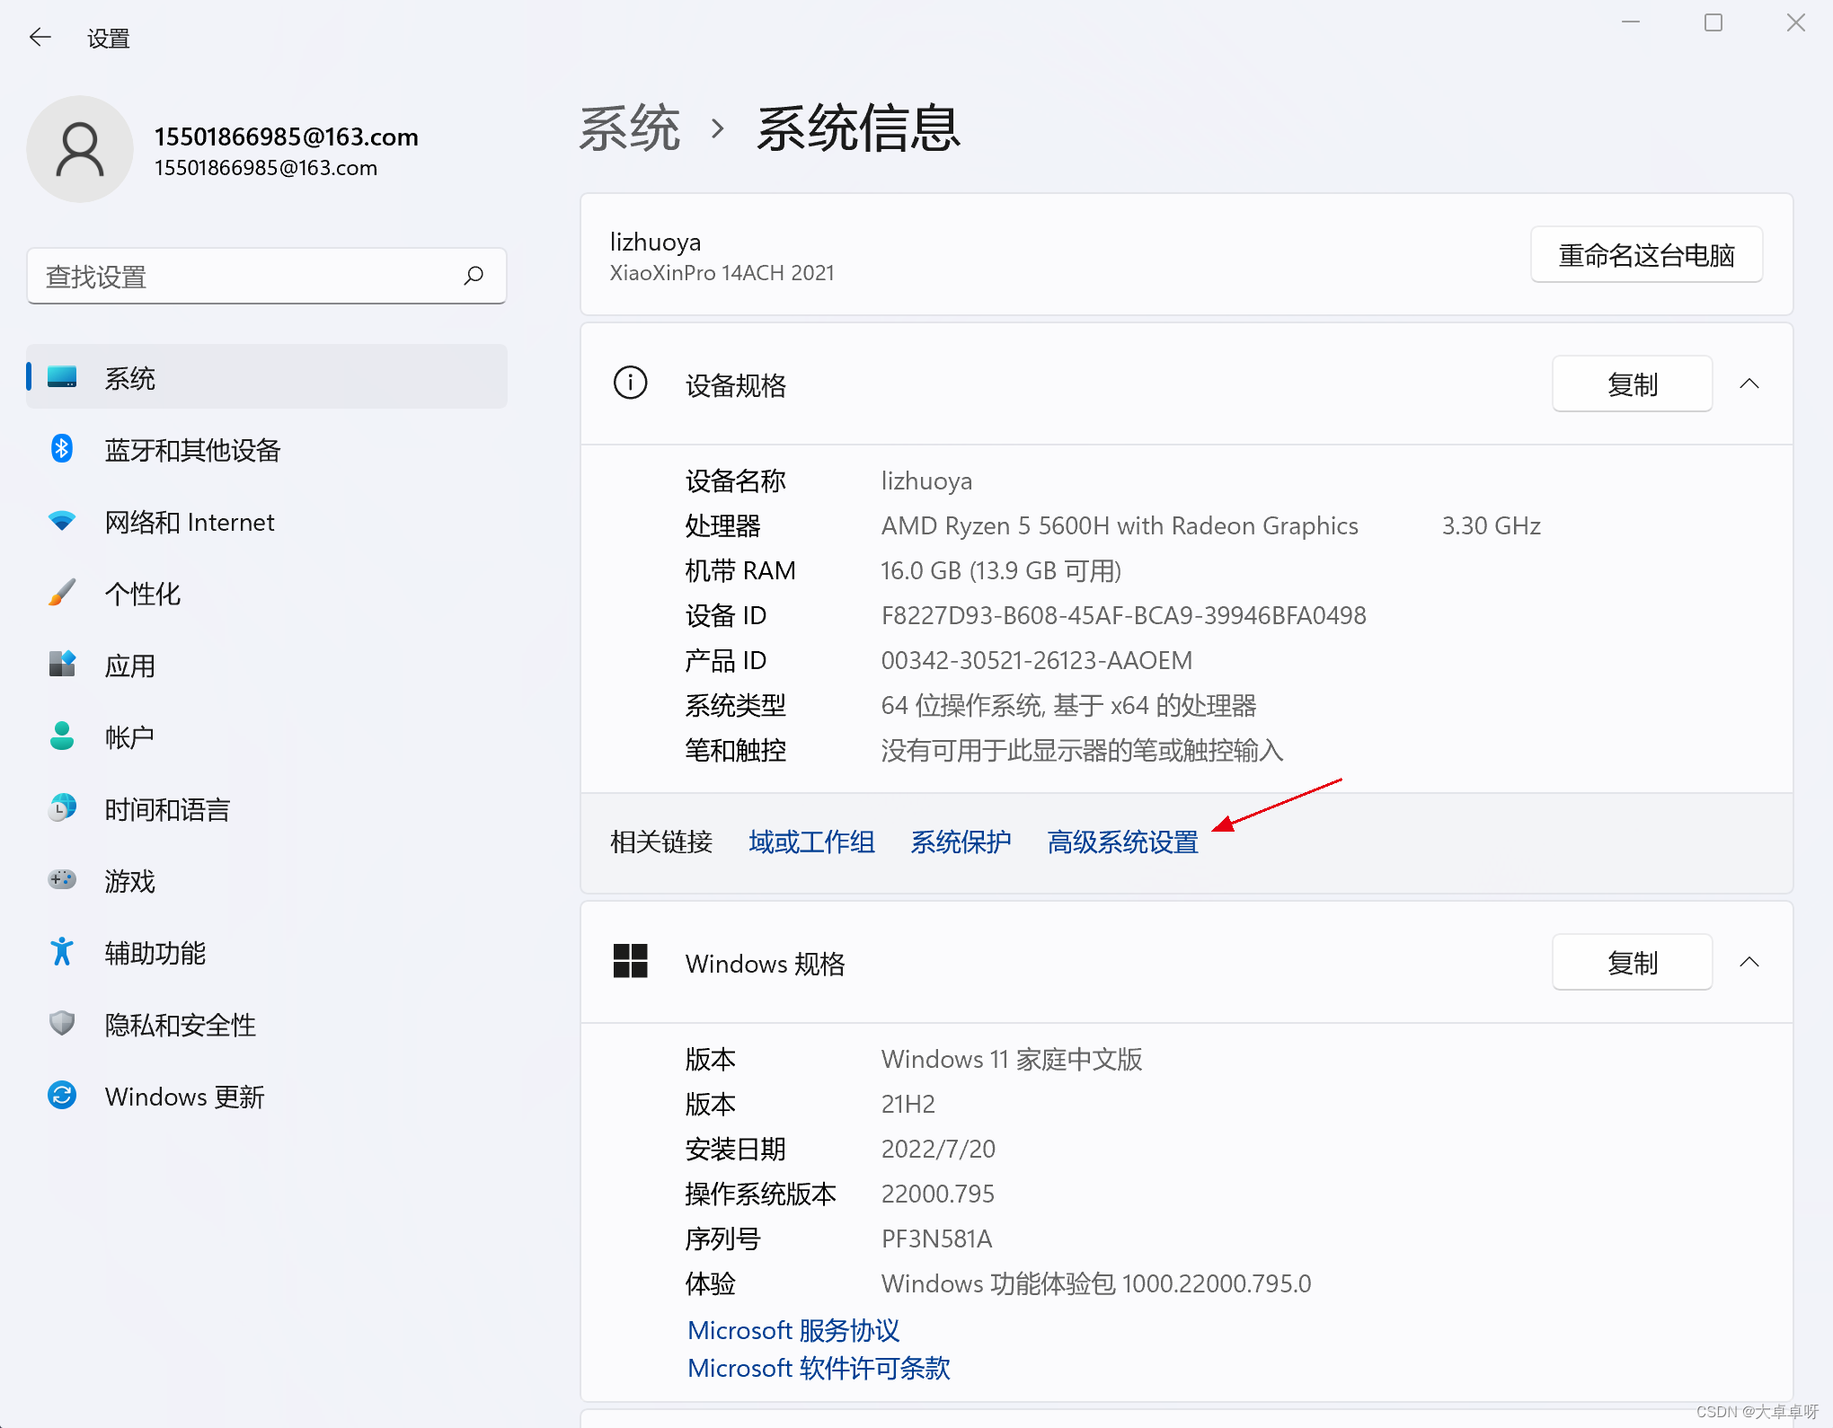1833x1428 pixels.
Task: Click 重命名这台电脑 button
Action: 1645,255
